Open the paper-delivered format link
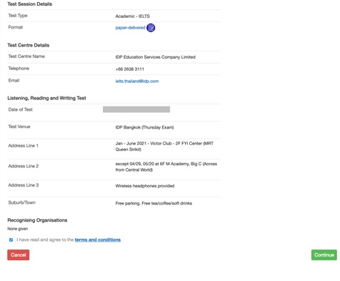Screen dimensions: 340x281 click(x=130, y=28)
